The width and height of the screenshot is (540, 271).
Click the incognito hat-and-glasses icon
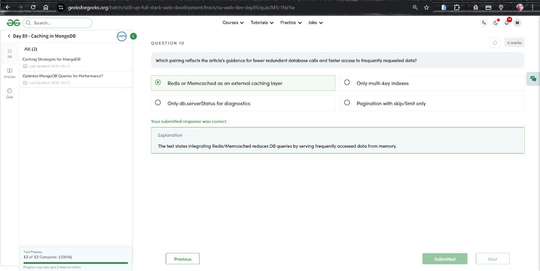point(476,8)
